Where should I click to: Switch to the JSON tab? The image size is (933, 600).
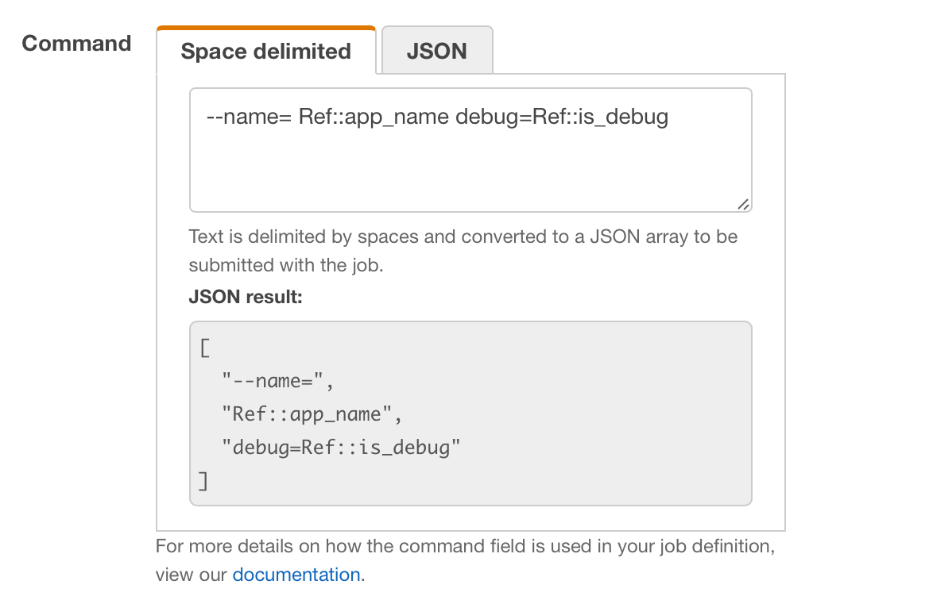click(437, 51)
